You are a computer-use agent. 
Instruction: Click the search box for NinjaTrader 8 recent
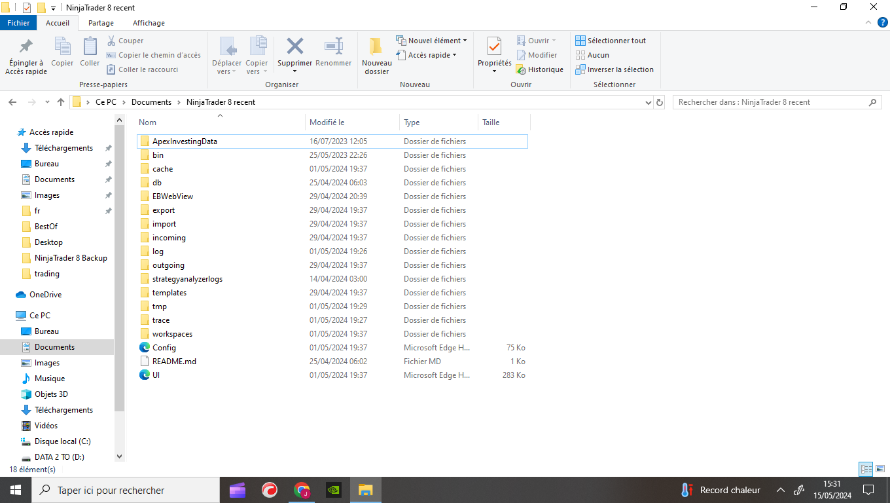777,102
